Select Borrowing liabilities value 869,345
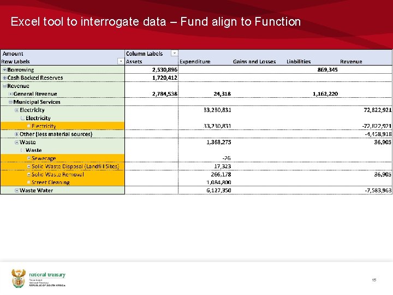The width and height of the screenshot is (393, 295). click(327, 70)
